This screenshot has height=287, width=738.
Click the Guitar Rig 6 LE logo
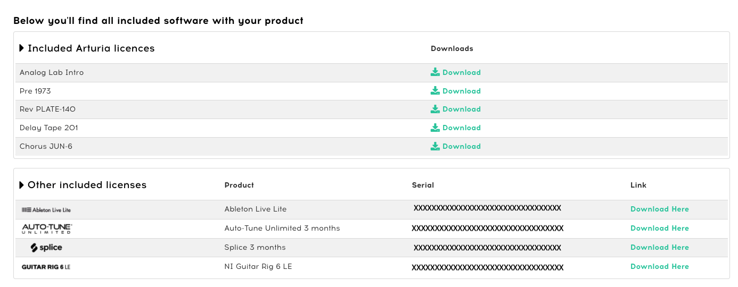tap(46, 267)
